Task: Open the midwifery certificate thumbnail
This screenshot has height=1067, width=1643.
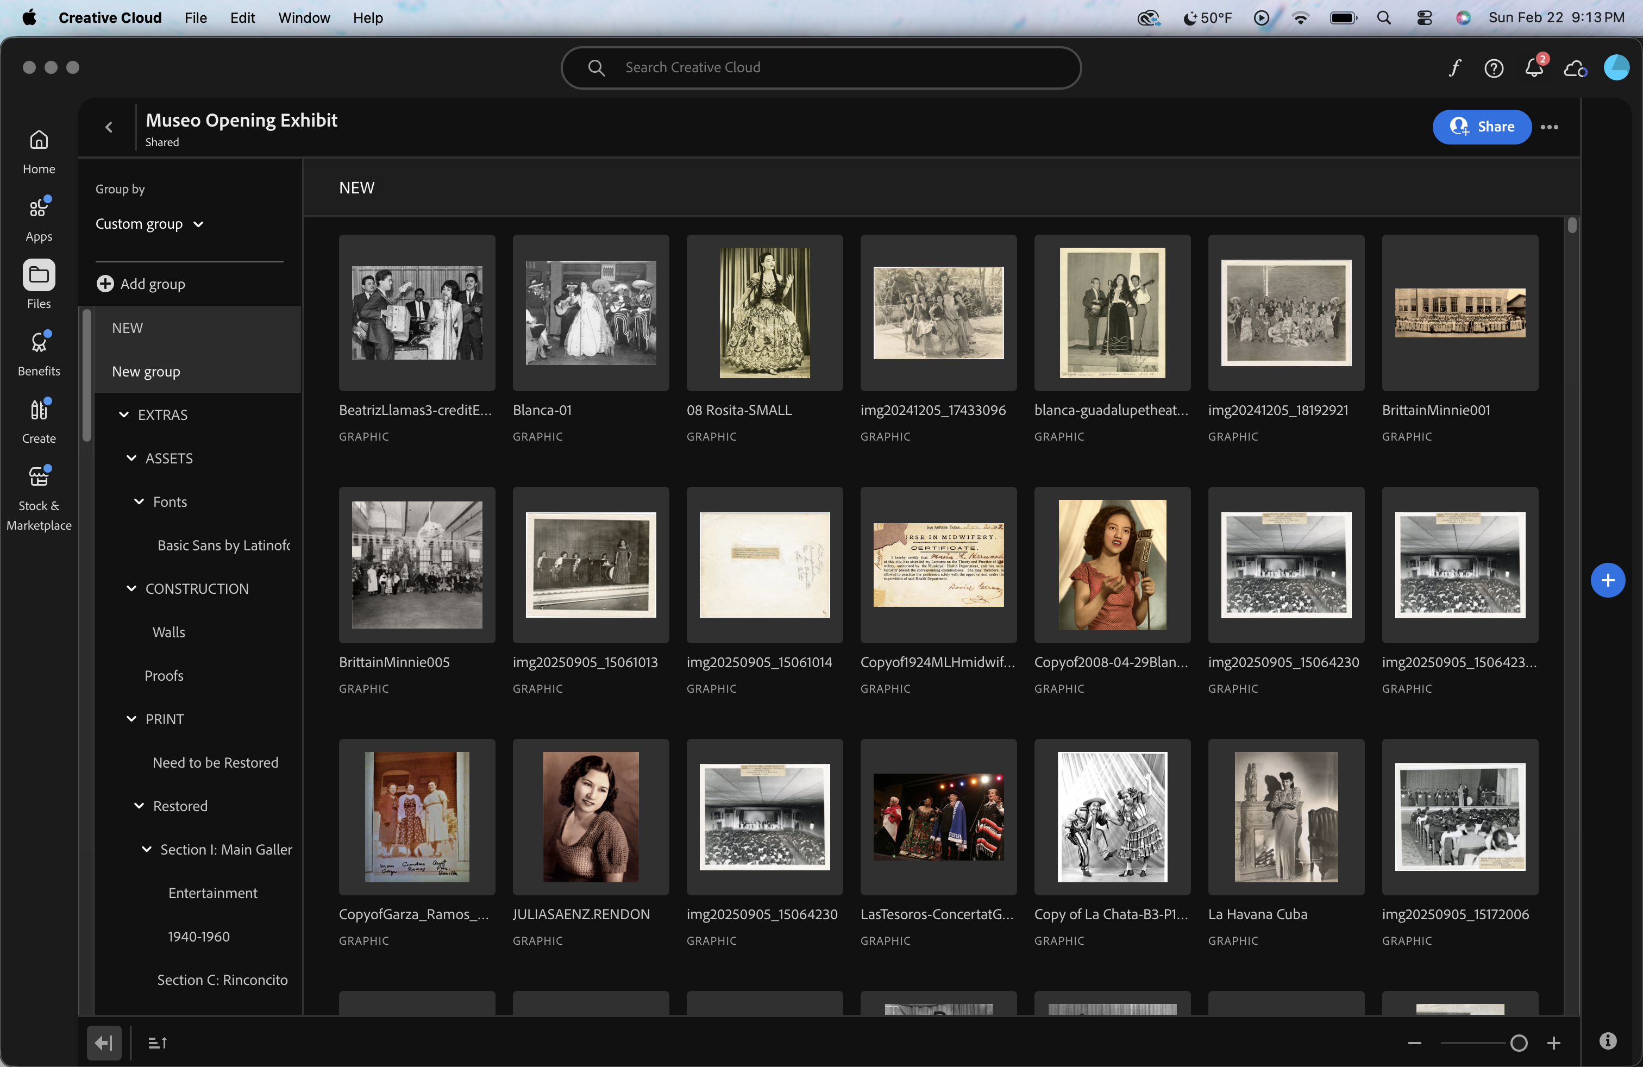Action: [x=938, y=564]
